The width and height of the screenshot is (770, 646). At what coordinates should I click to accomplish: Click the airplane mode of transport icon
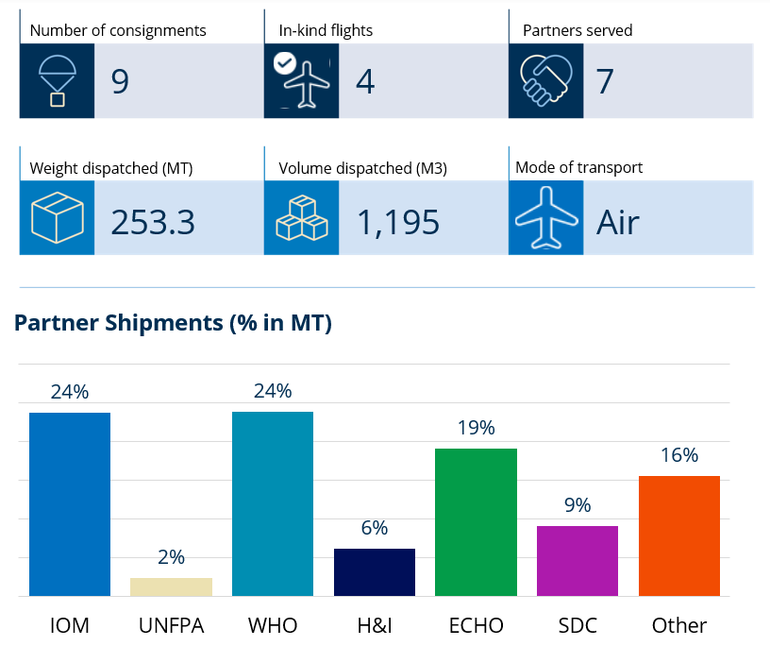pos(546,218)
